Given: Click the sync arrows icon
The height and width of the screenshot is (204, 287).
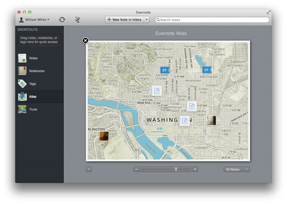Looking at the screenshot, I should [62, 19].
